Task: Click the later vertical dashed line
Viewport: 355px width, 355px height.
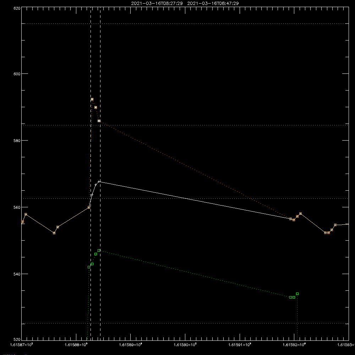Action: coord(100,174)
